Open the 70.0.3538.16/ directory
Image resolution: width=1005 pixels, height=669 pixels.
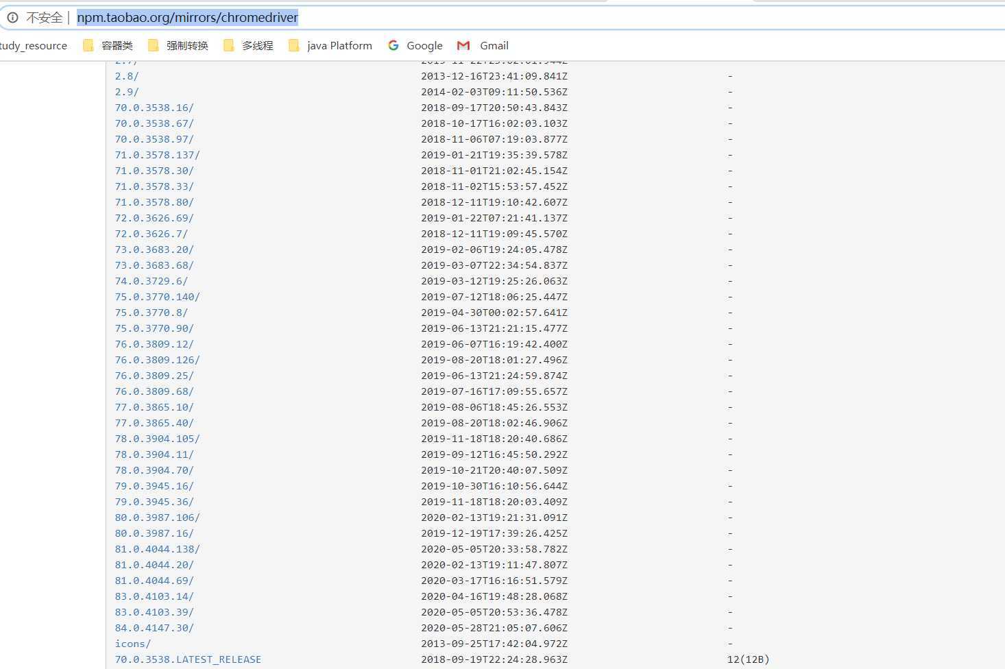click(154, 108)
